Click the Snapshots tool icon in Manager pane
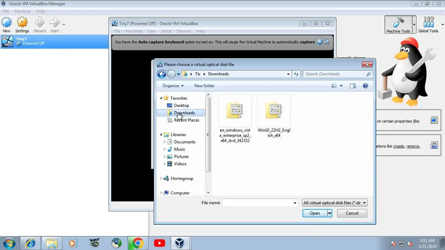Viewport: 445px width, 250px height. 434,145
